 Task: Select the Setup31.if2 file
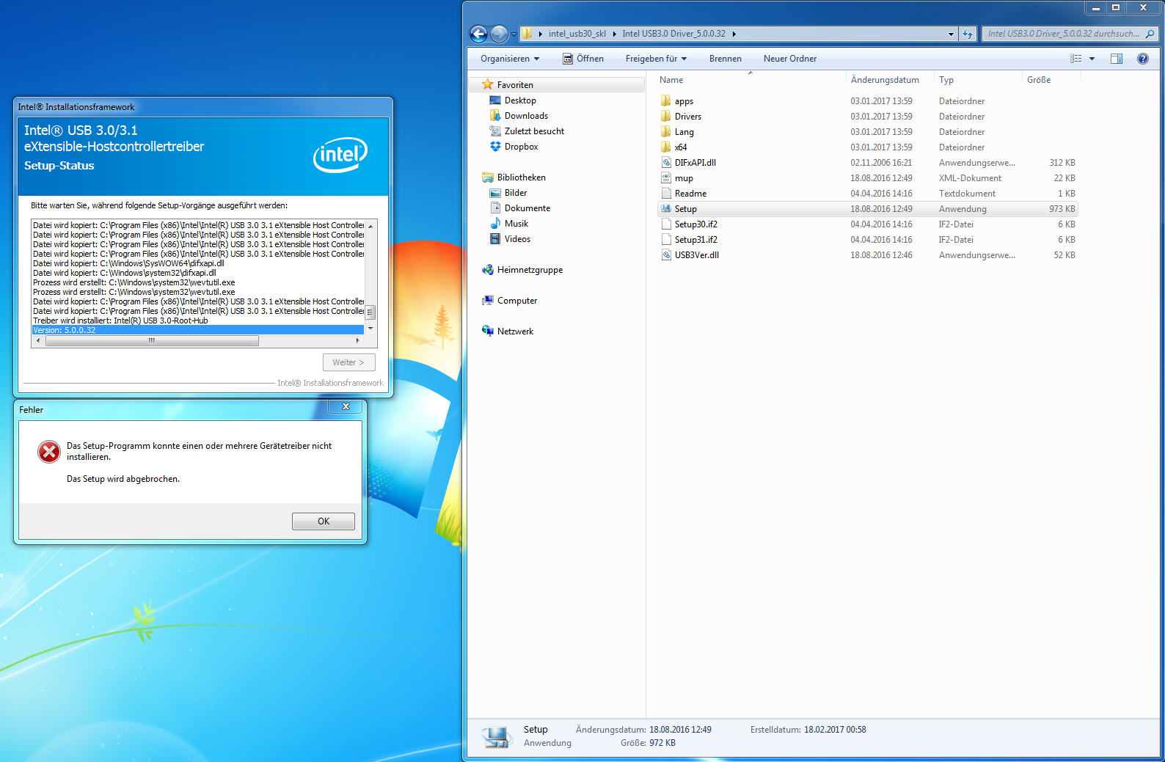867,240
